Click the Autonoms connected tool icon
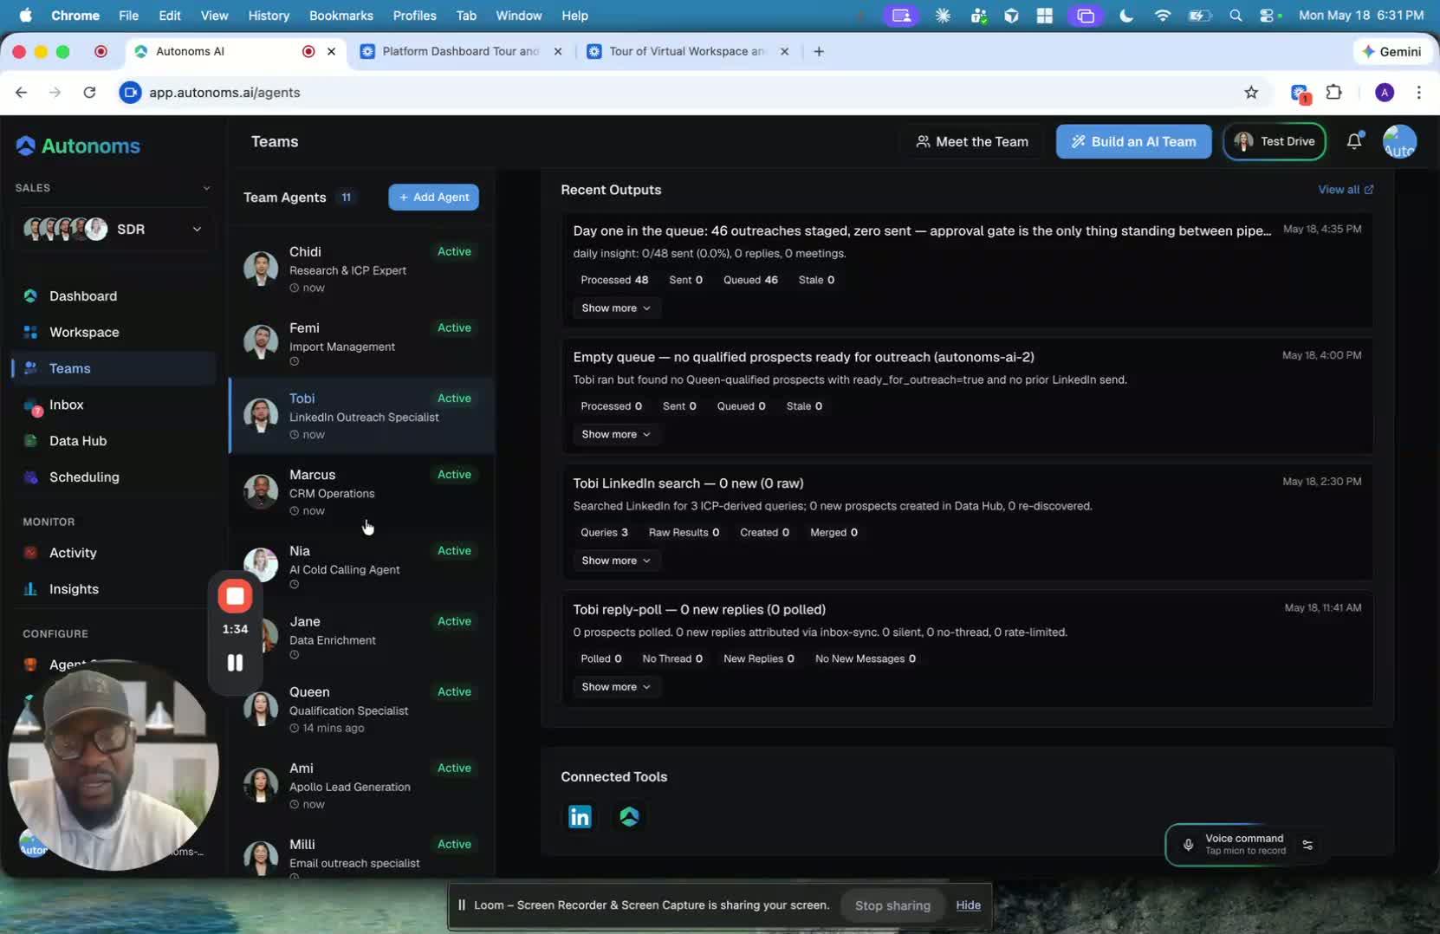Image resolution: width=1440 pixels, height=934 pixels. (630, 816)
